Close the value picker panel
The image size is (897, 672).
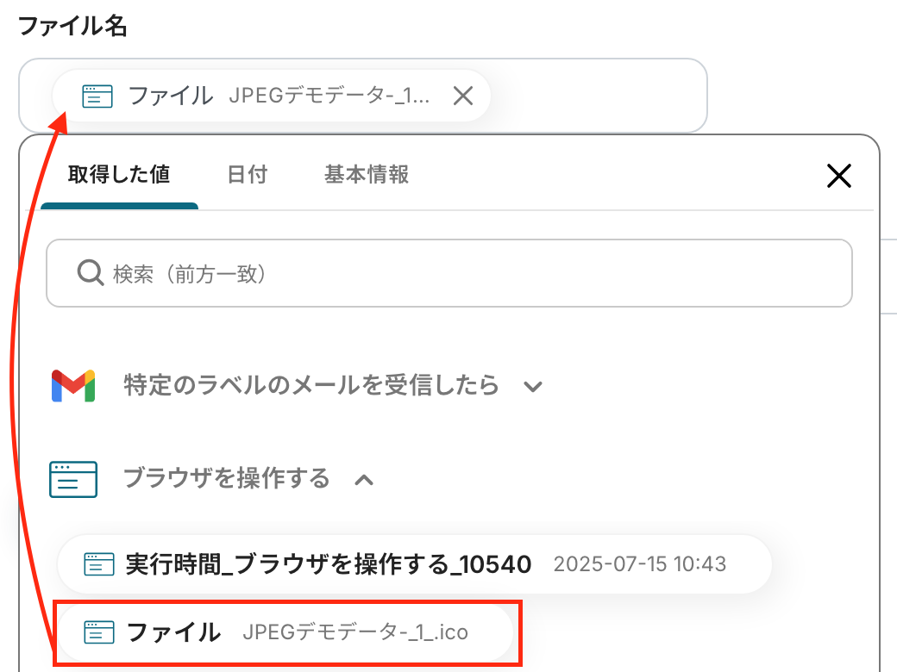[838, 176]
